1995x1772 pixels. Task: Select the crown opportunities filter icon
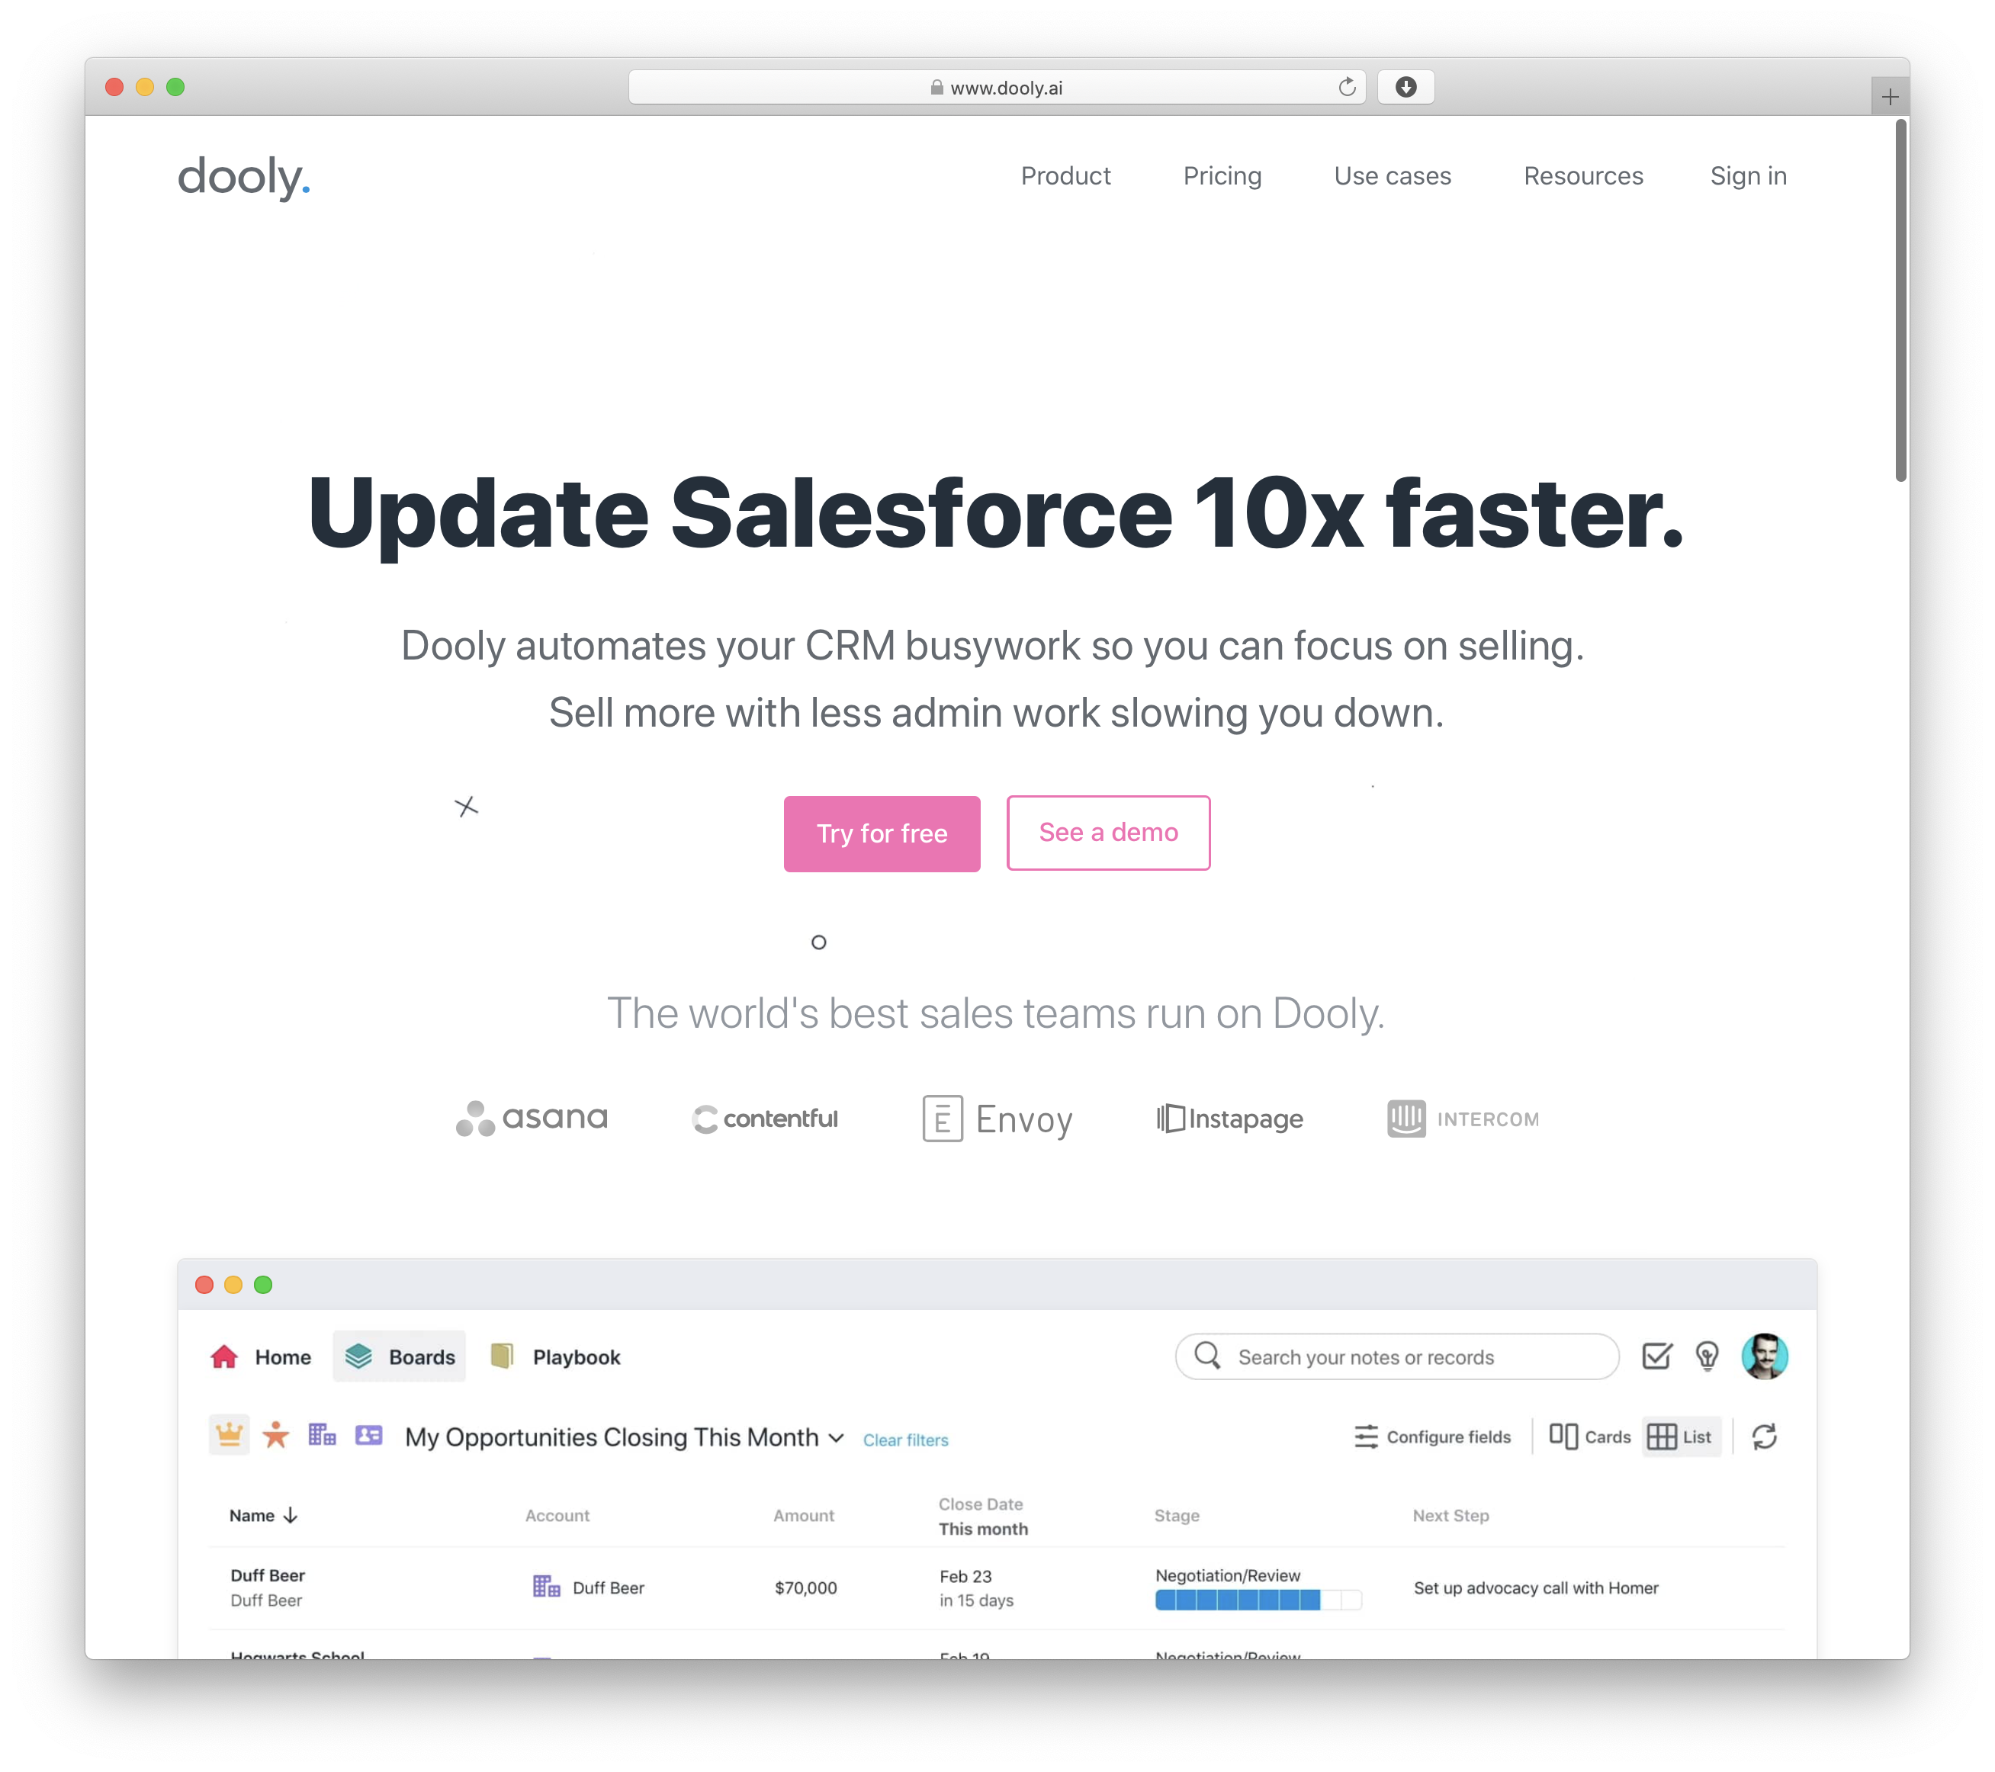coord(230,1435)
